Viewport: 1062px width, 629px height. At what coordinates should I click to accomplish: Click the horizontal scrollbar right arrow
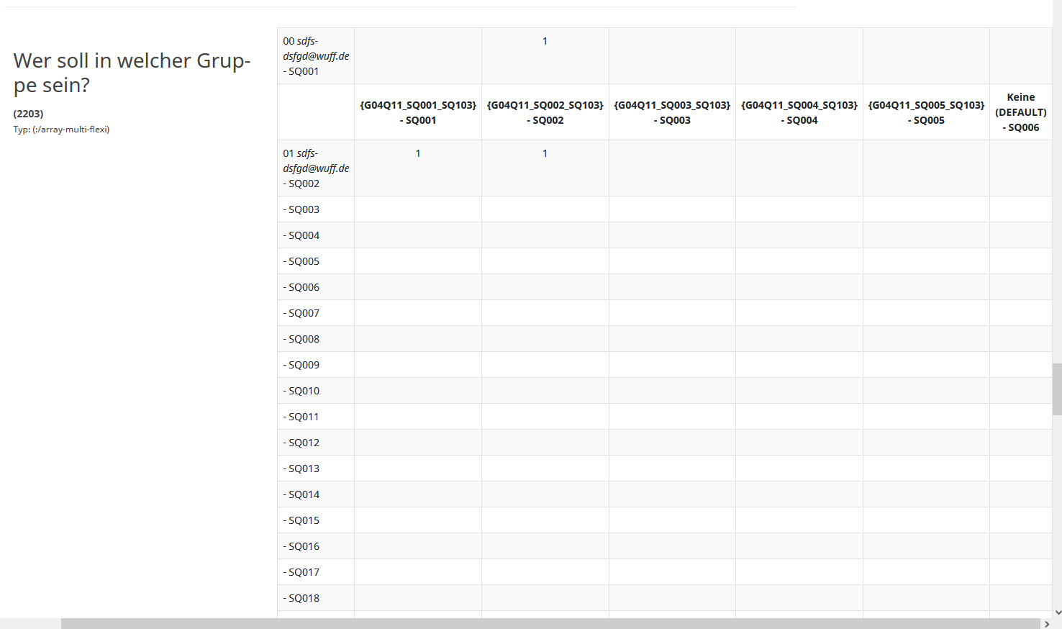(x=1047, y=623)
